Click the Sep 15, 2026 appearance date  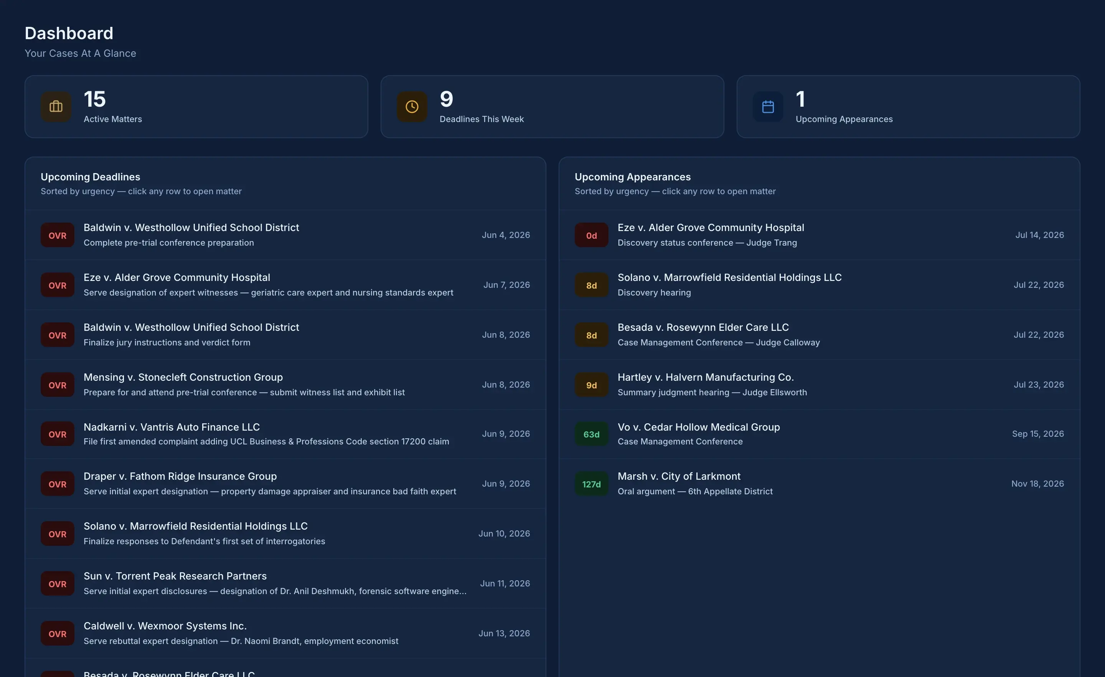(1038, 434)
